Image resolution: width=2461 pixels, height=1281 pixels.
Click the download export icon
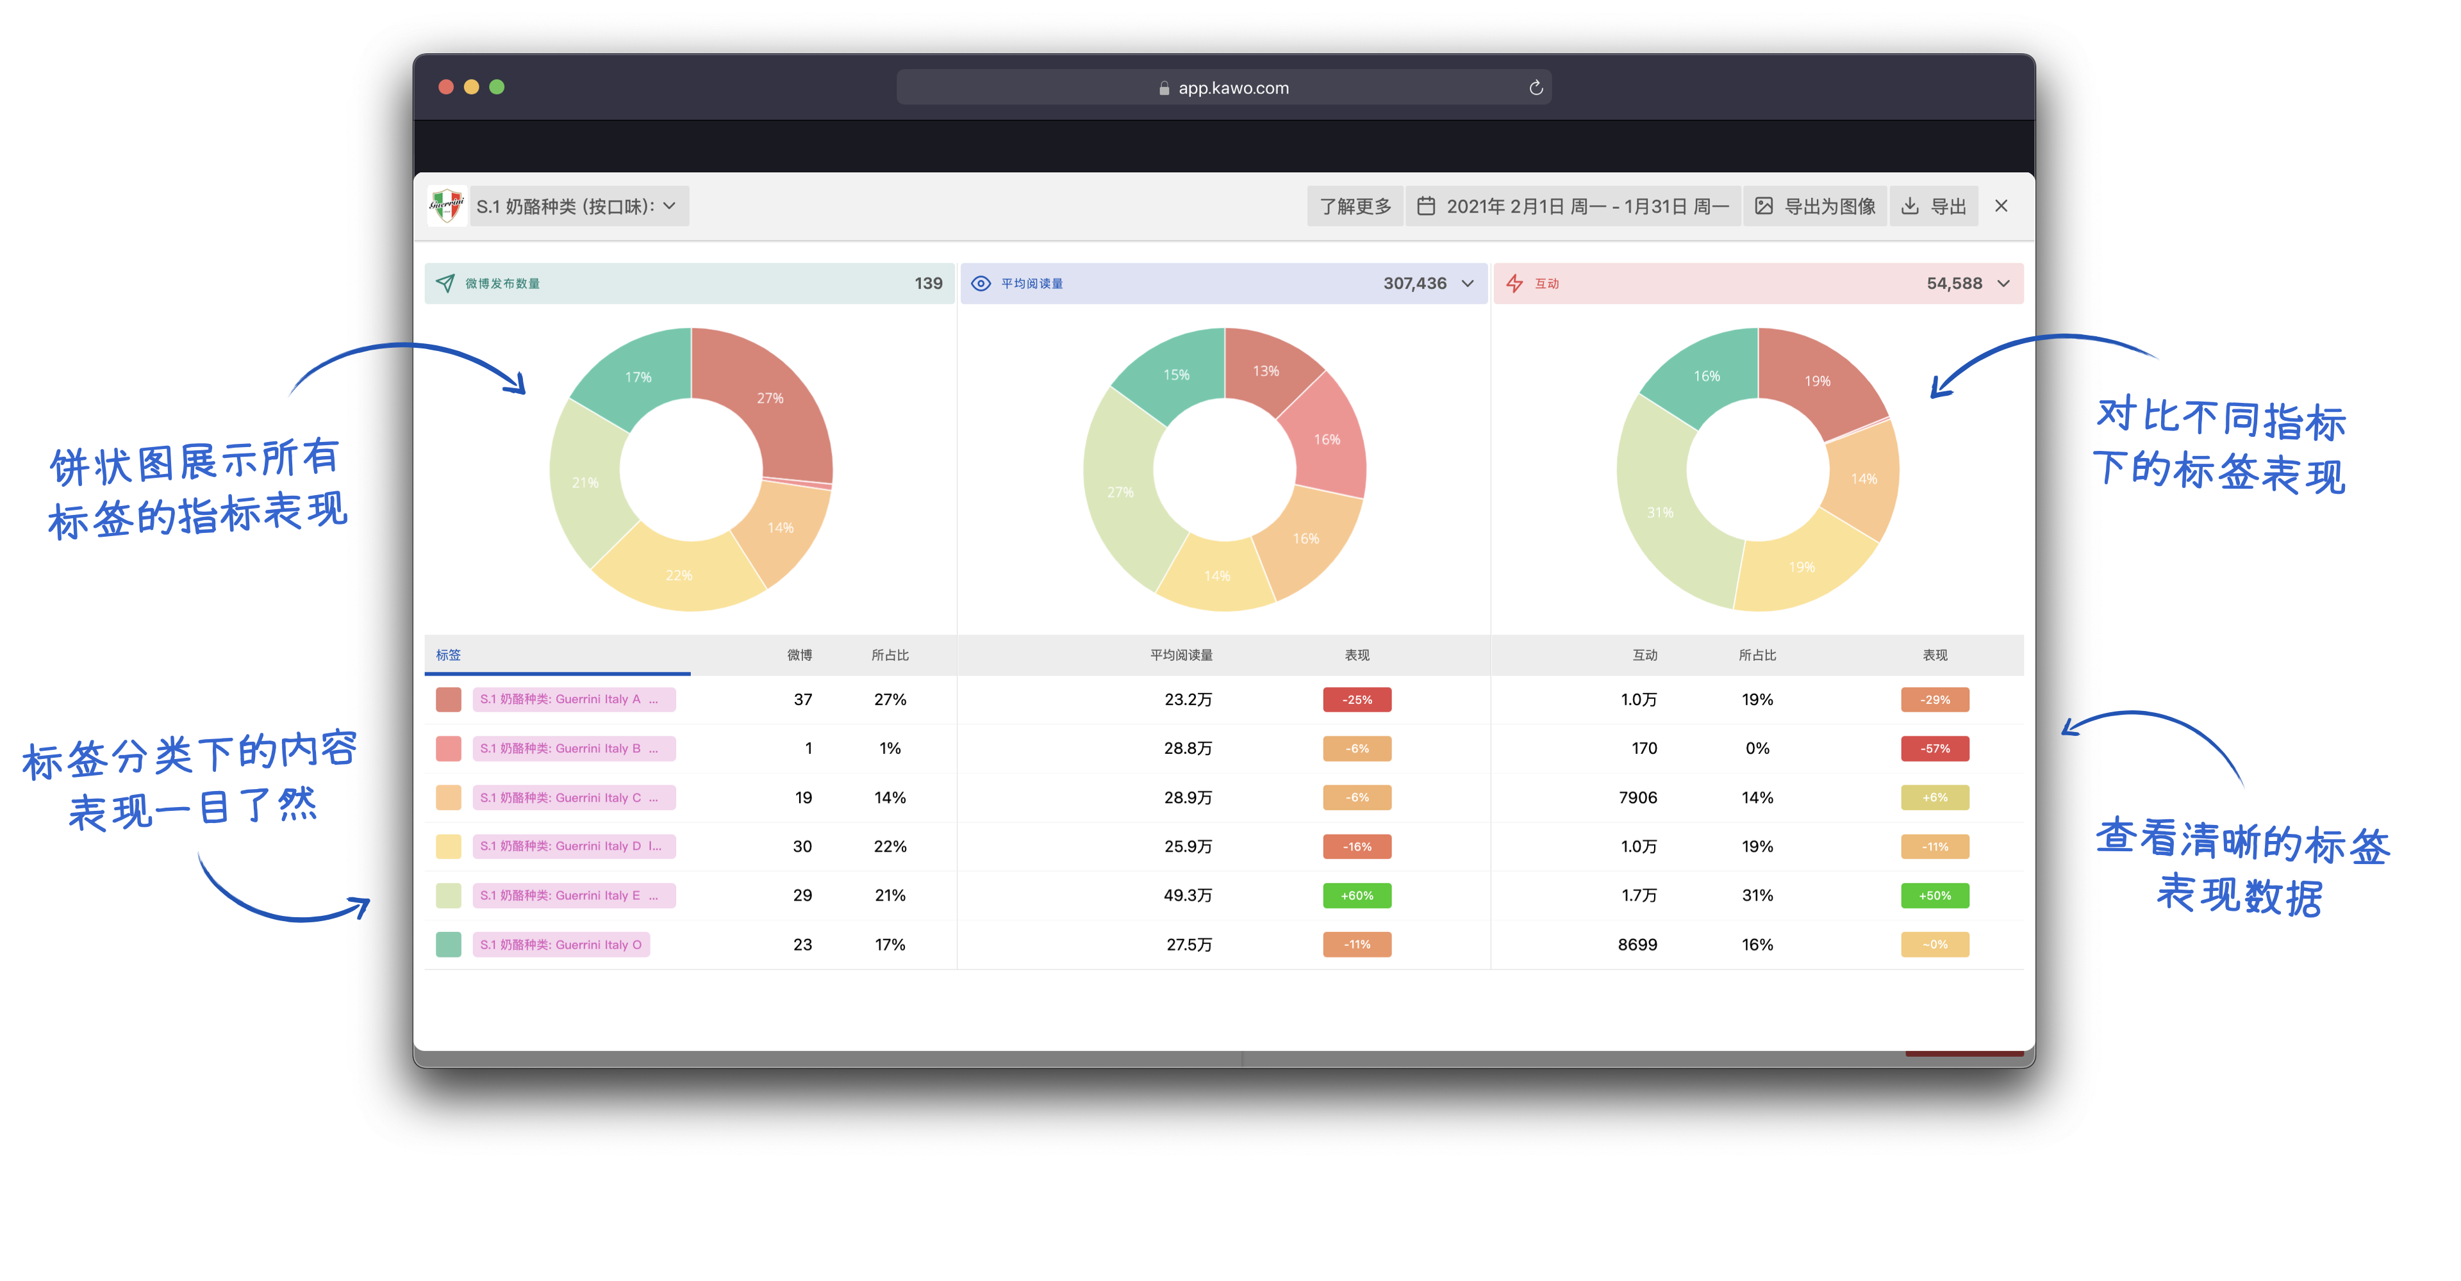1910,206
